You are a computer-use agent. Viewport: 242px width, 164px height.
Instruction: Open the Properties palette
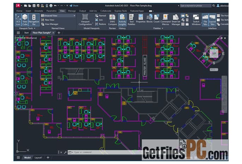[x=141, y=19]
